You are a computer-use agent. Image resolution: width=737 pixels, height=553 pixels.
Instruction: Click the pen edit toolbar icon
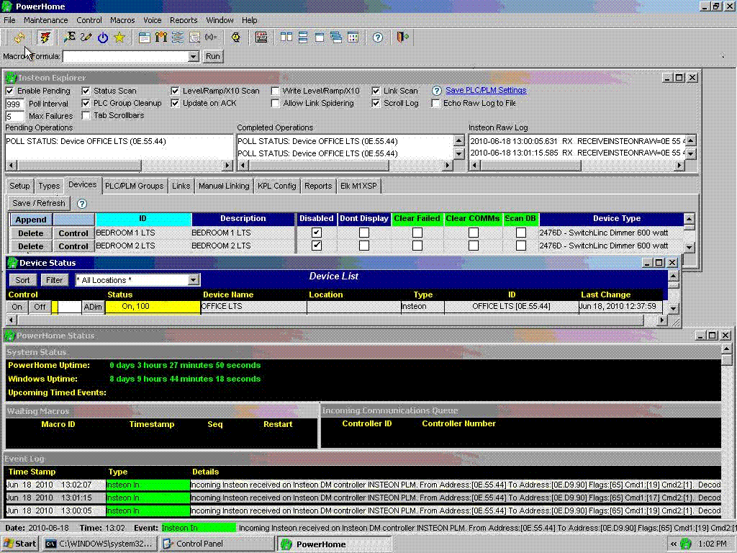[86, 37]
